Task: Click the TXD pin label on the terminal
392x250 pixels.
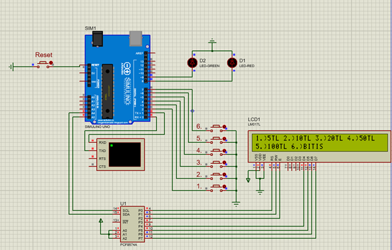Action: (x=102, y=151)
